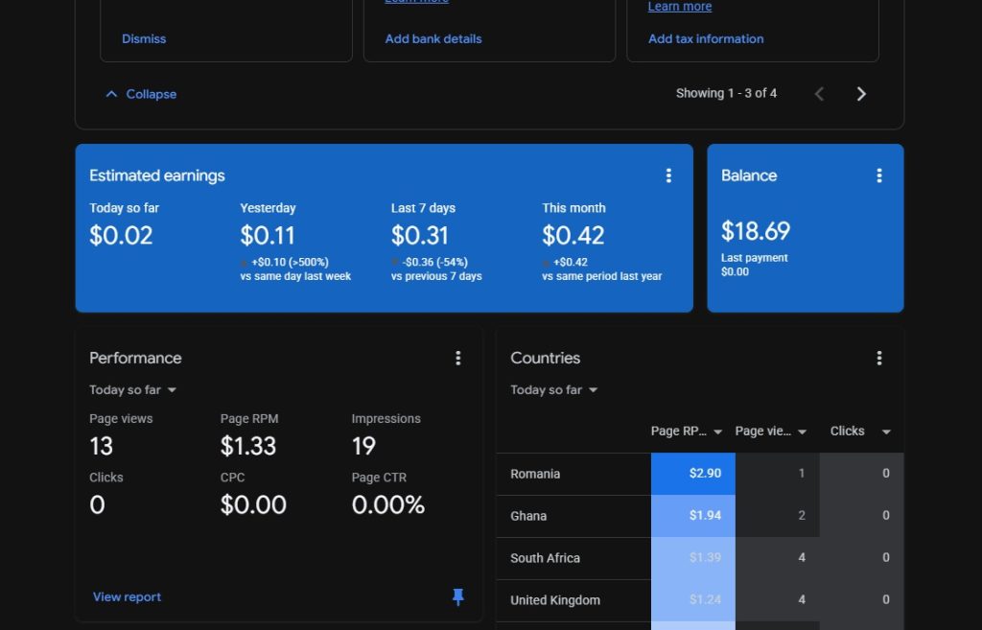Select the Ghana row in Countries table

[x=528, y=516]
